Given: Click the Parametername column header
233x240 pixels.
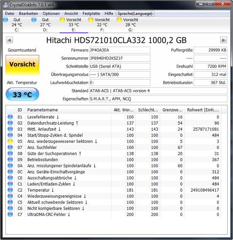Looking at the screenshot, I should (x=68, y=110).
